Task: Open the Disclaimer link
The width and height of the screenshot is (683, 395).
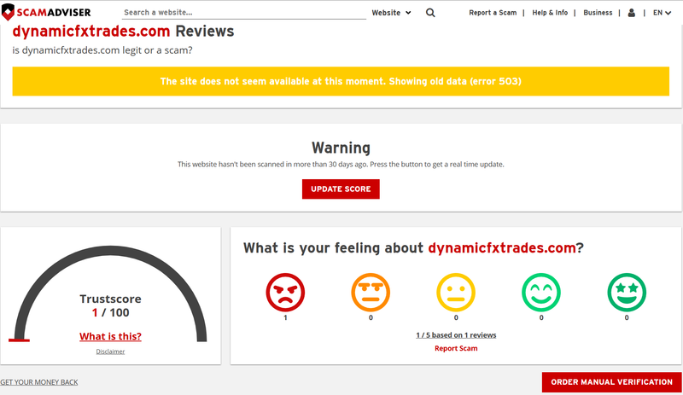Action: [x=110, y=351]
